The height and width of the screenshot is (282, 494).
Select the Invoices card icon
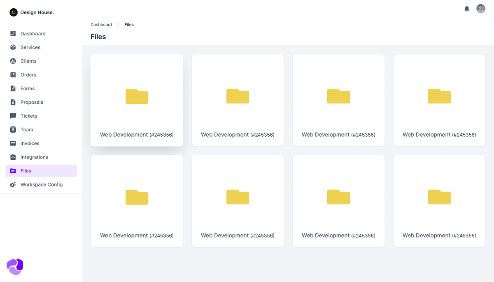point(13,143)
